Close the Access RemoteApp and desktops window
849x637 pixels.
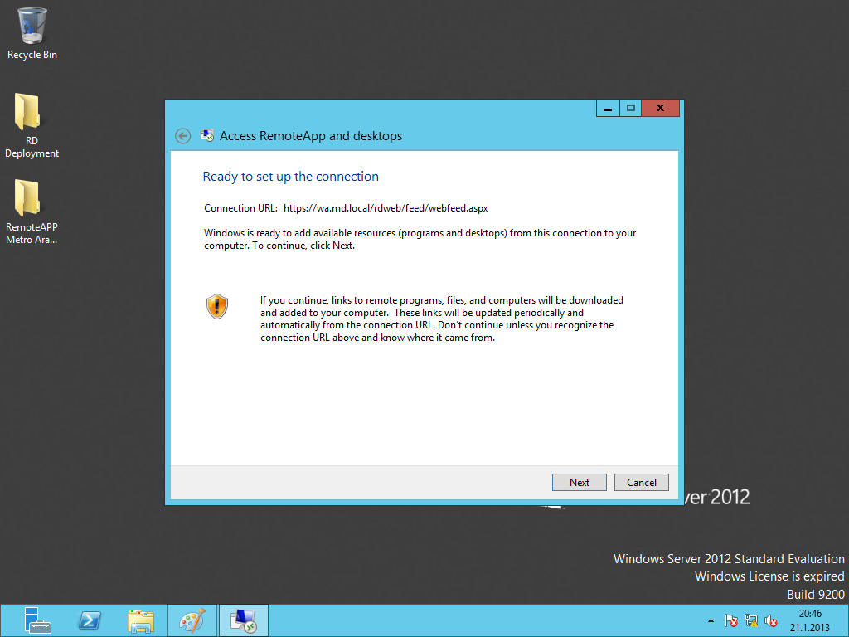coord(661,109)
